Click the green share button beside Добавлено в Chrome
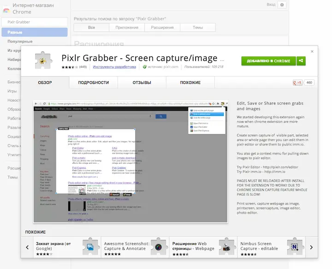This screenshot has width=332, height=269. click(301, 61)
